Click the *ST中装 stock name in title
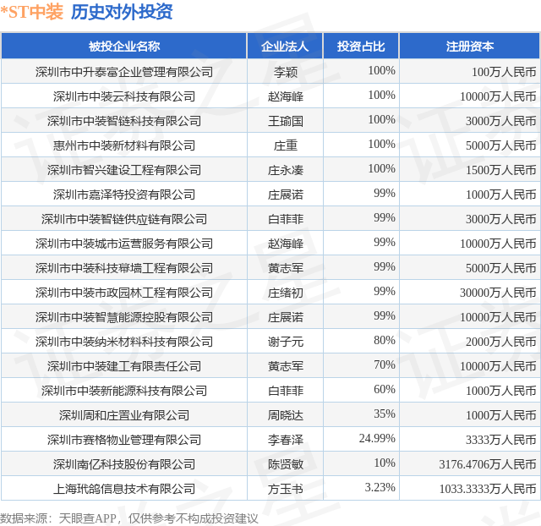Viewport: 541px width, 526px height. pyautogui.click(x=32, y=12)
